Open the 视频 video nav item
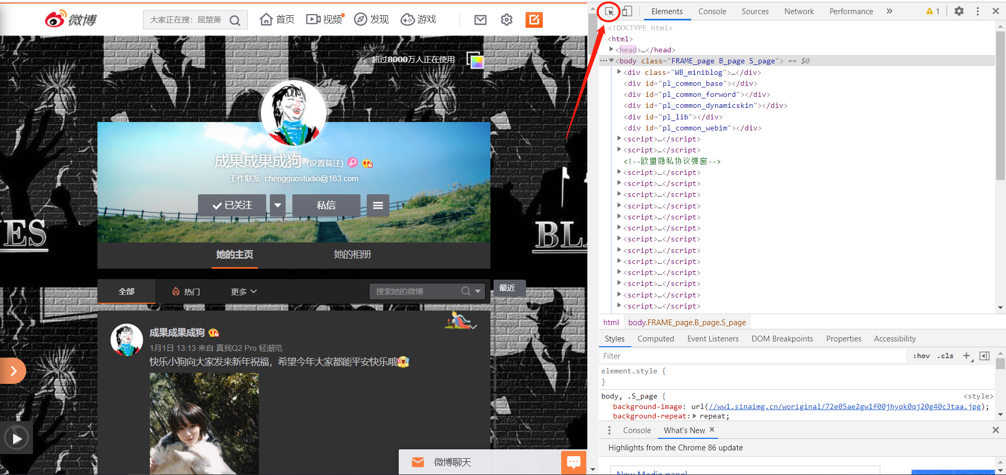Image resolution: width=1006 pixels, height=475 pixels. [x=325, y=20]
